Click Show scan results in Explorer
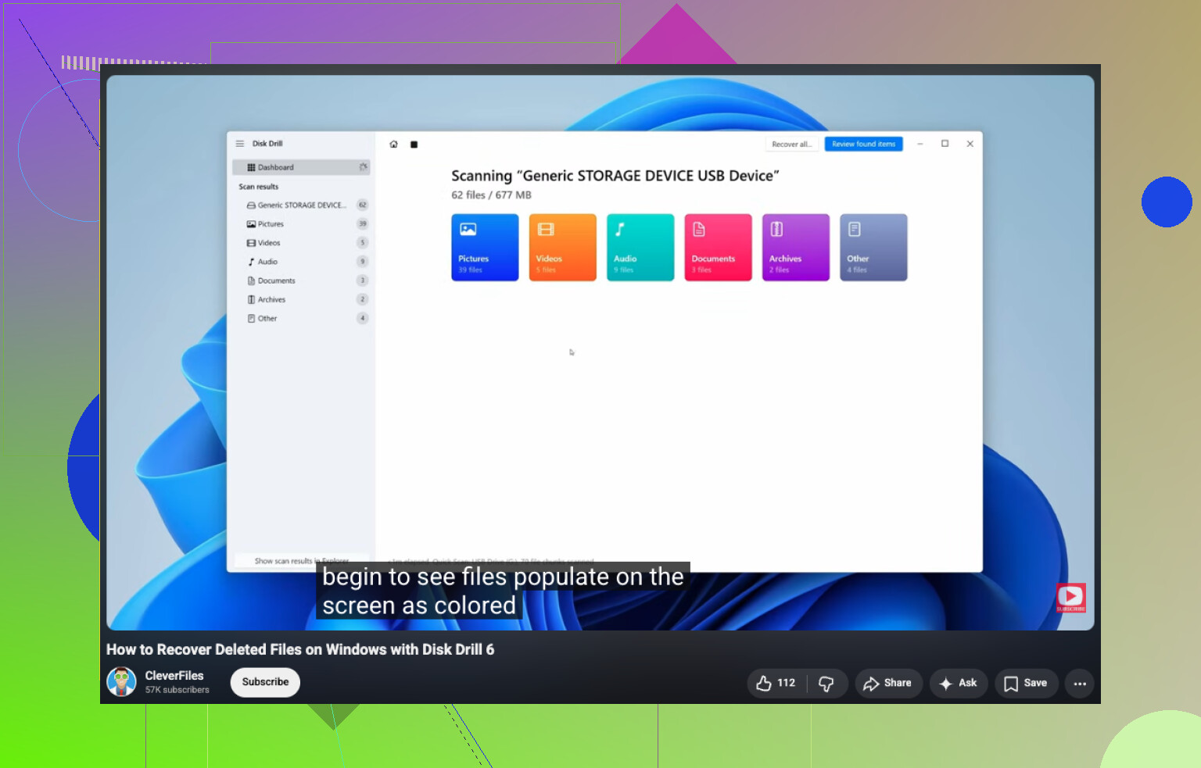The height and width of the screenshot is (768, 1201). pos(301,561)
